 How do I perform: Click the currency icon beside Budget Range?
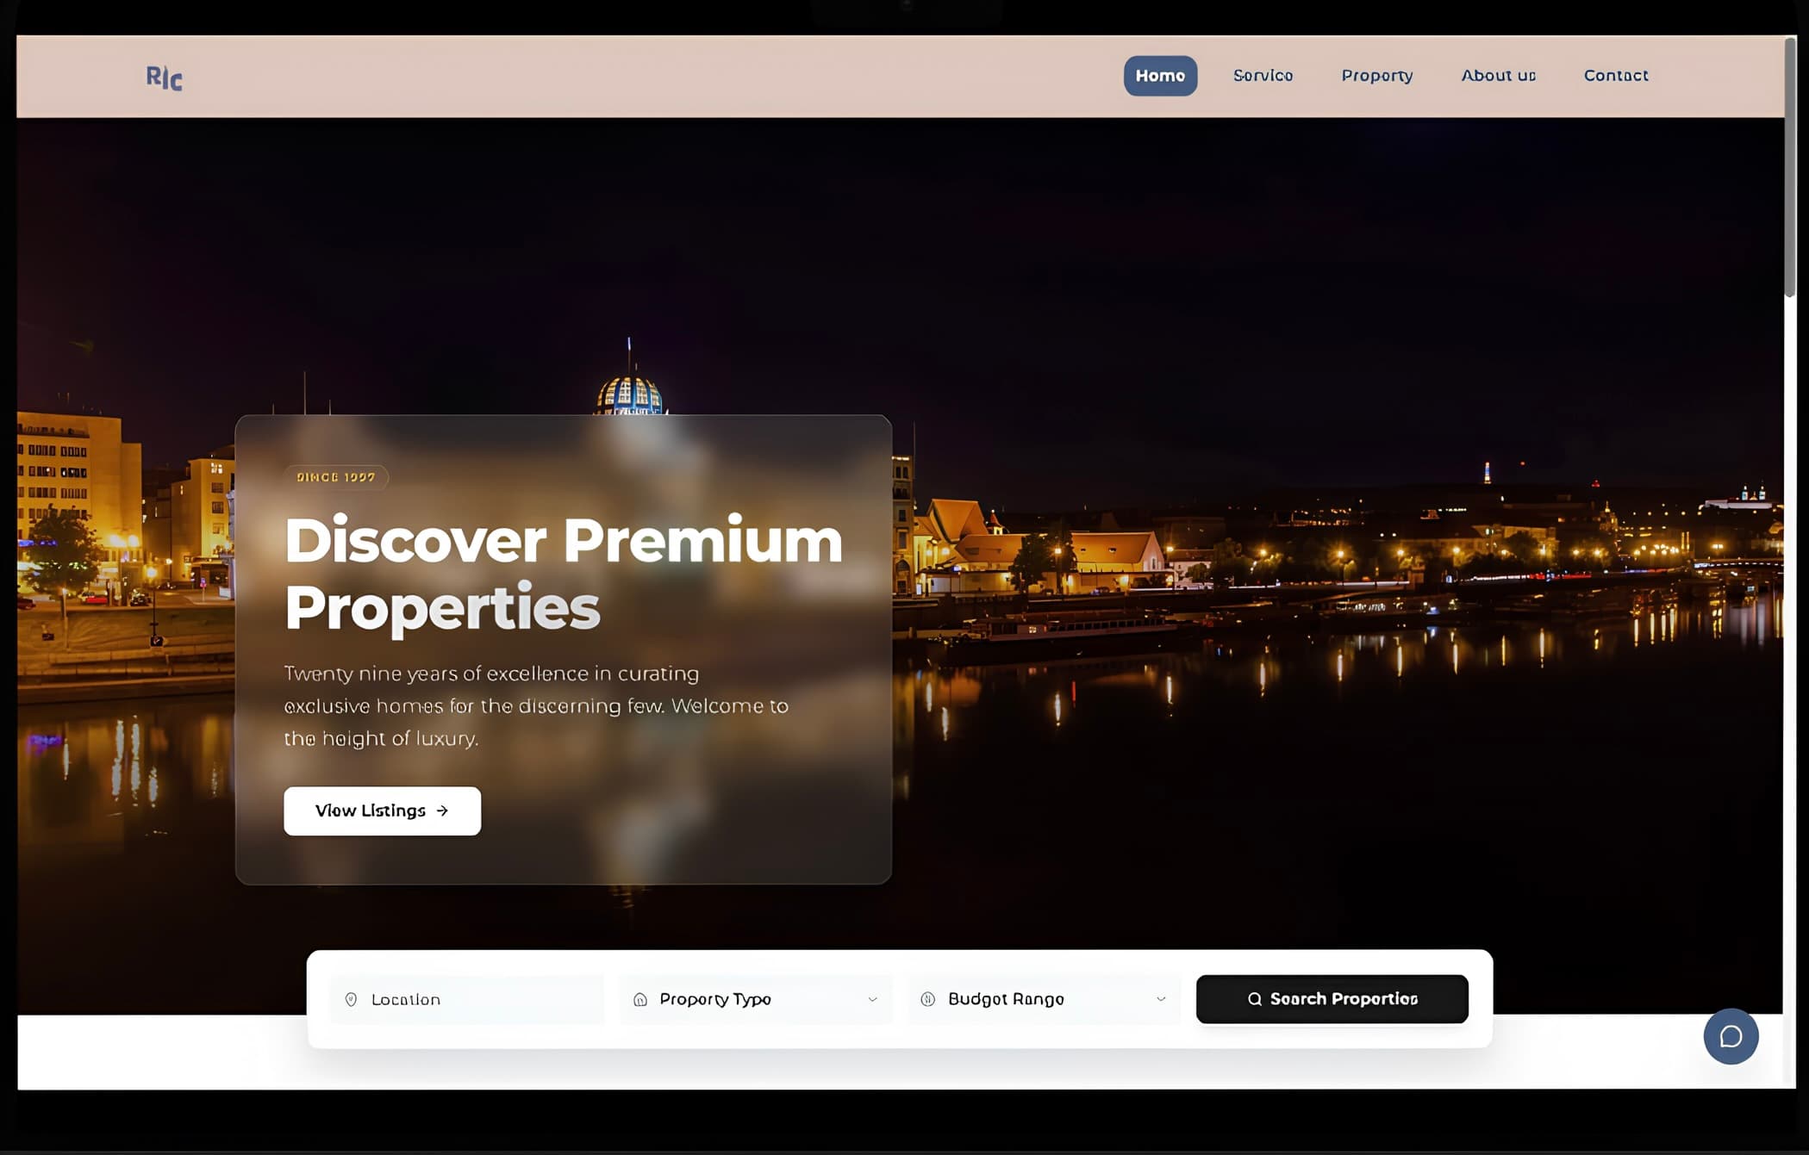[928, 999]
